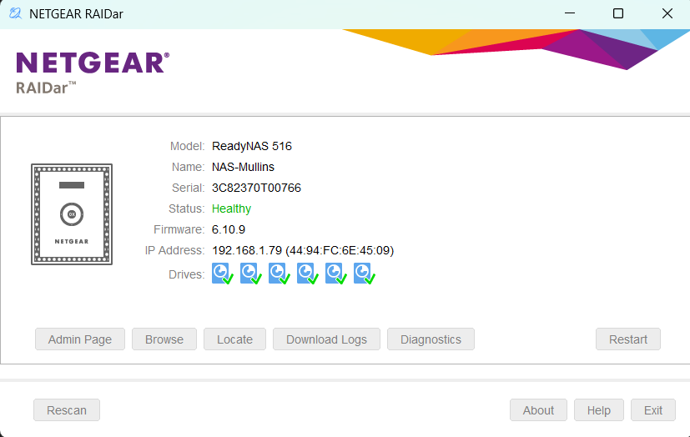The height and width of the screenshot is (437, 690).
Task: Click the IP address 192.168.1.79 entry
Action: [303, 250]
